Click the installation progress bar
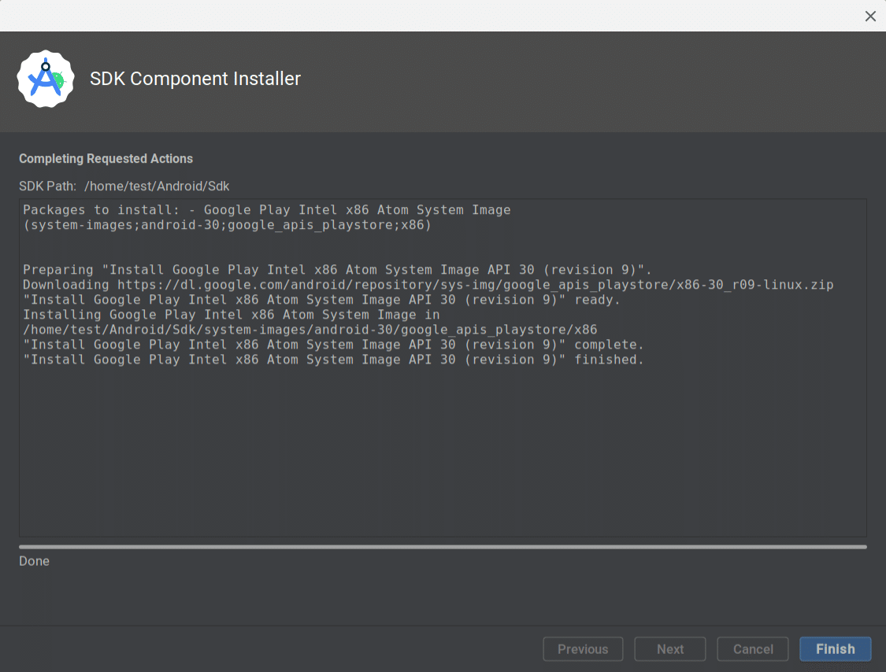Screen dimensions: 886x672 tap(443, 547)
